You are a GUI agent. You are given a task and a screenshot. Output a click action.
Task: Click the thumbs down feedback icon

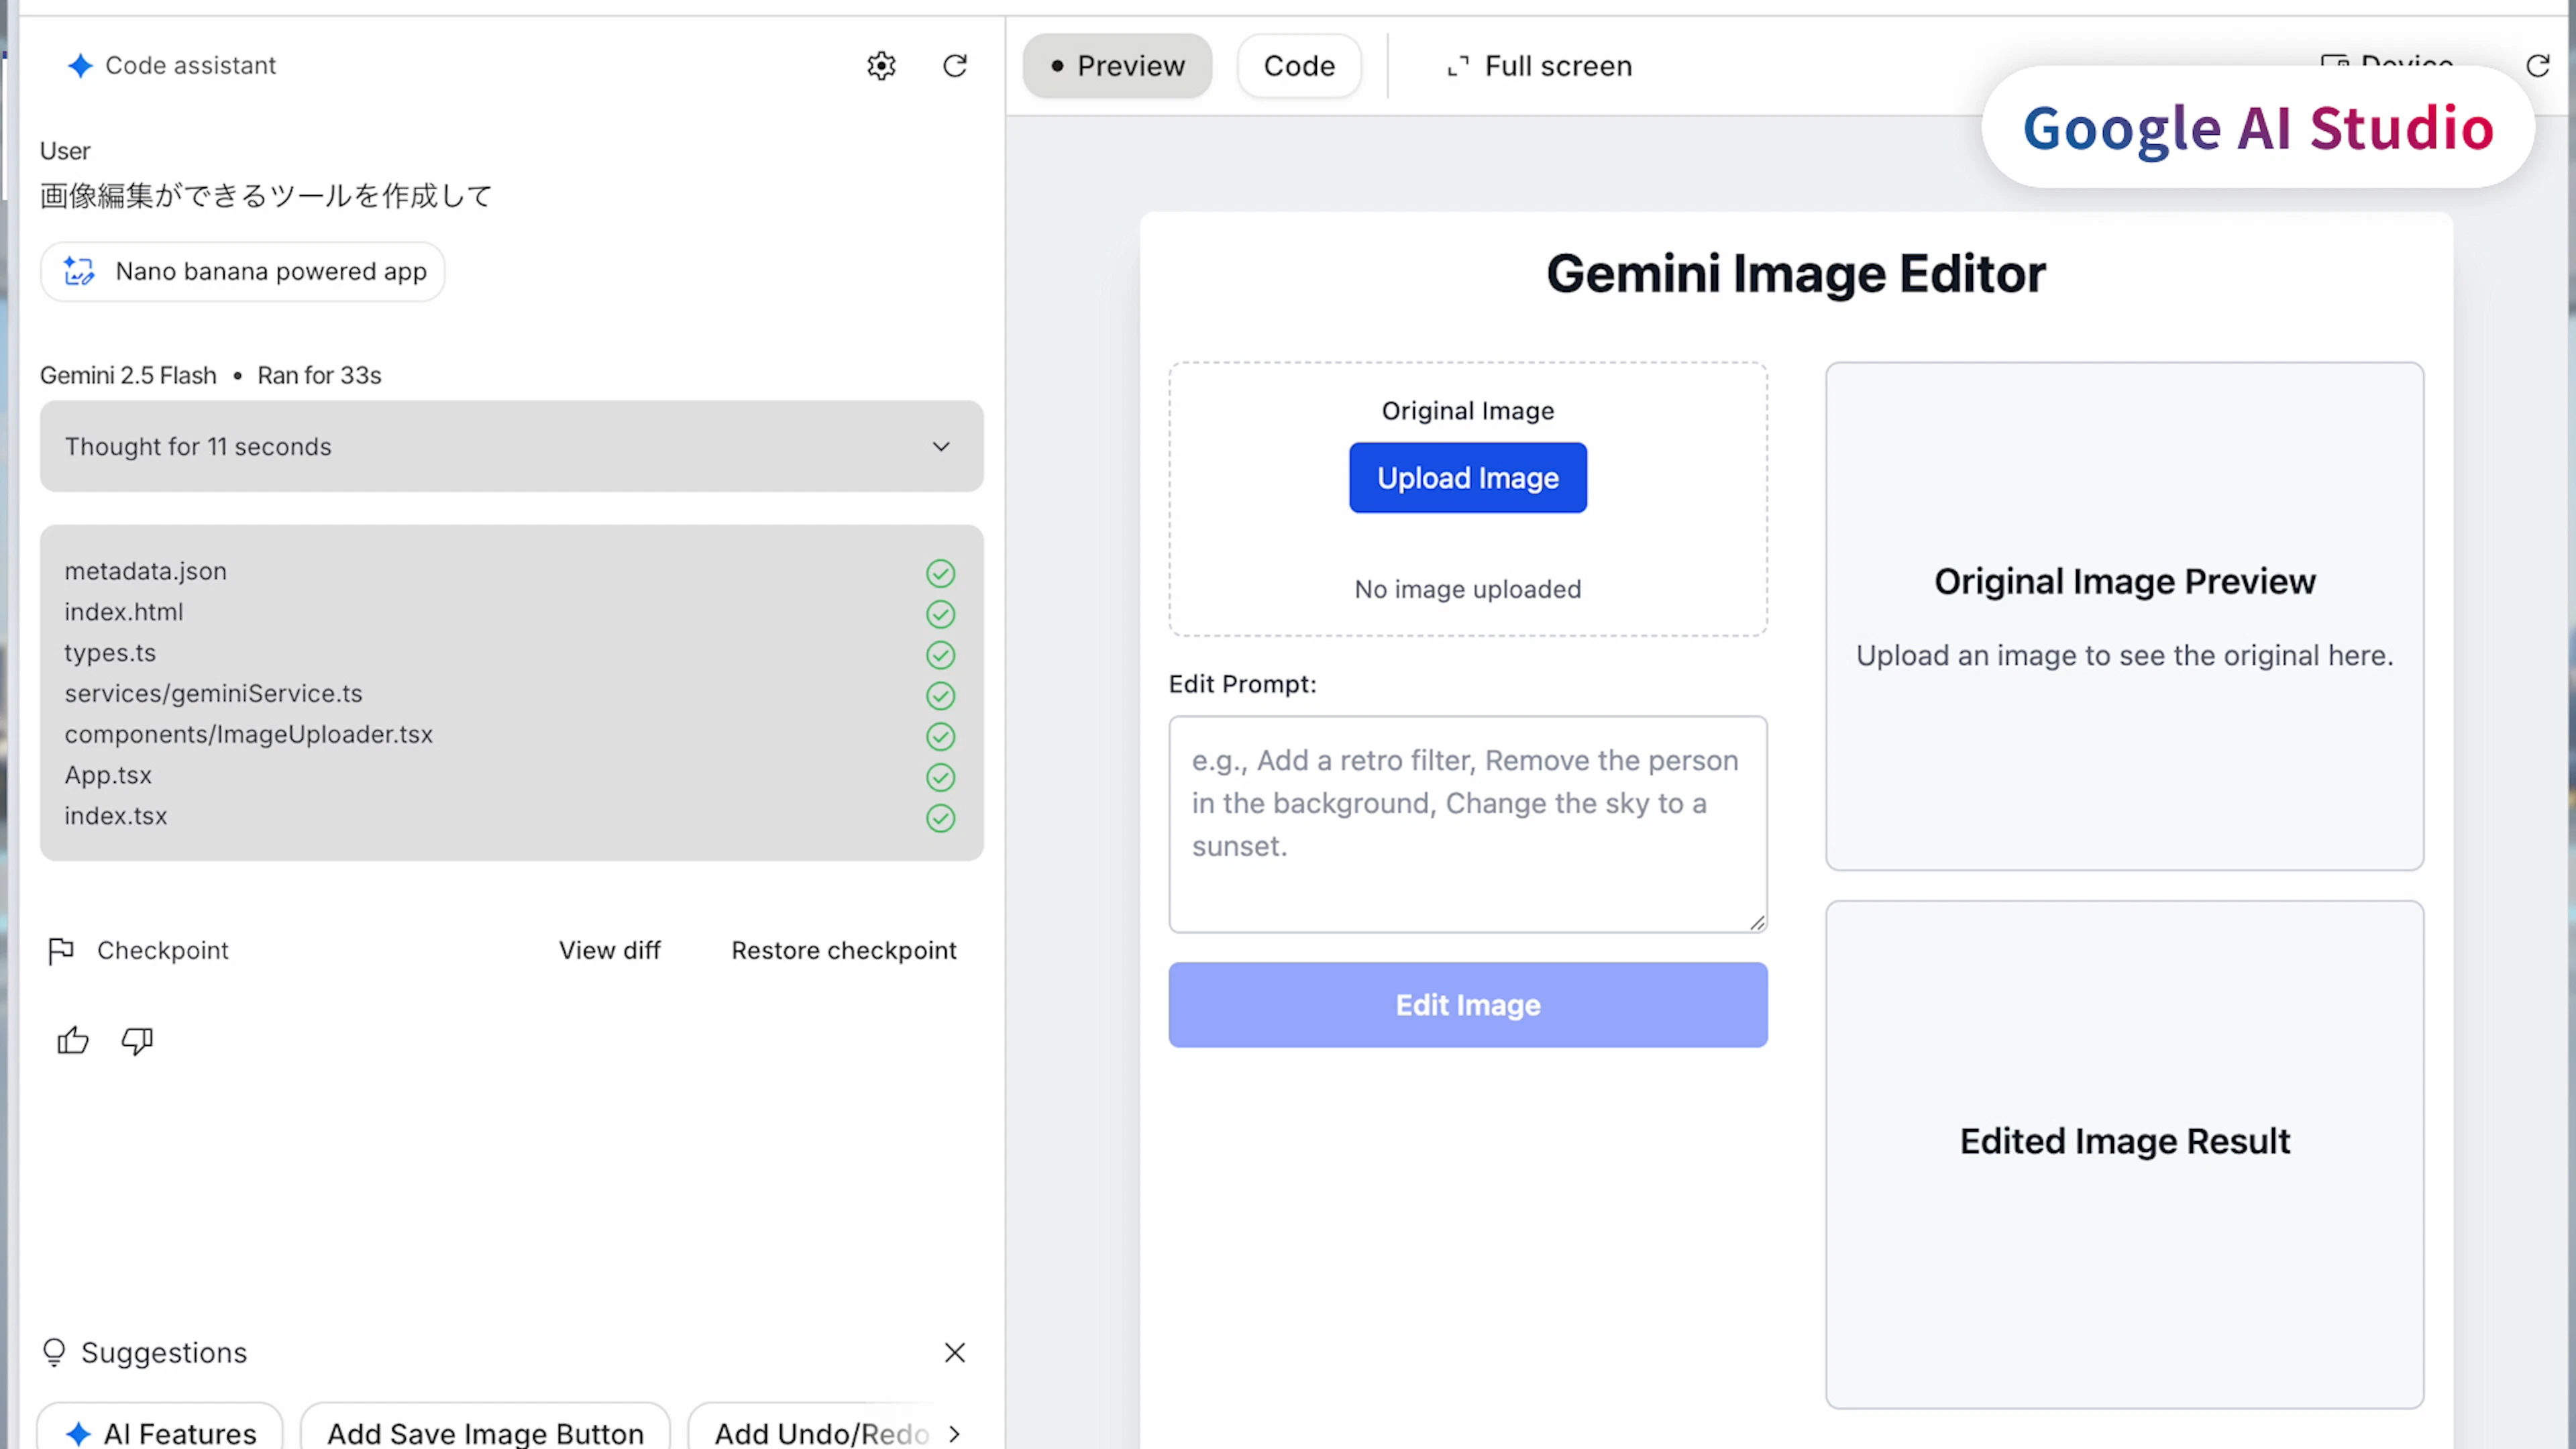coord(137,1041)
